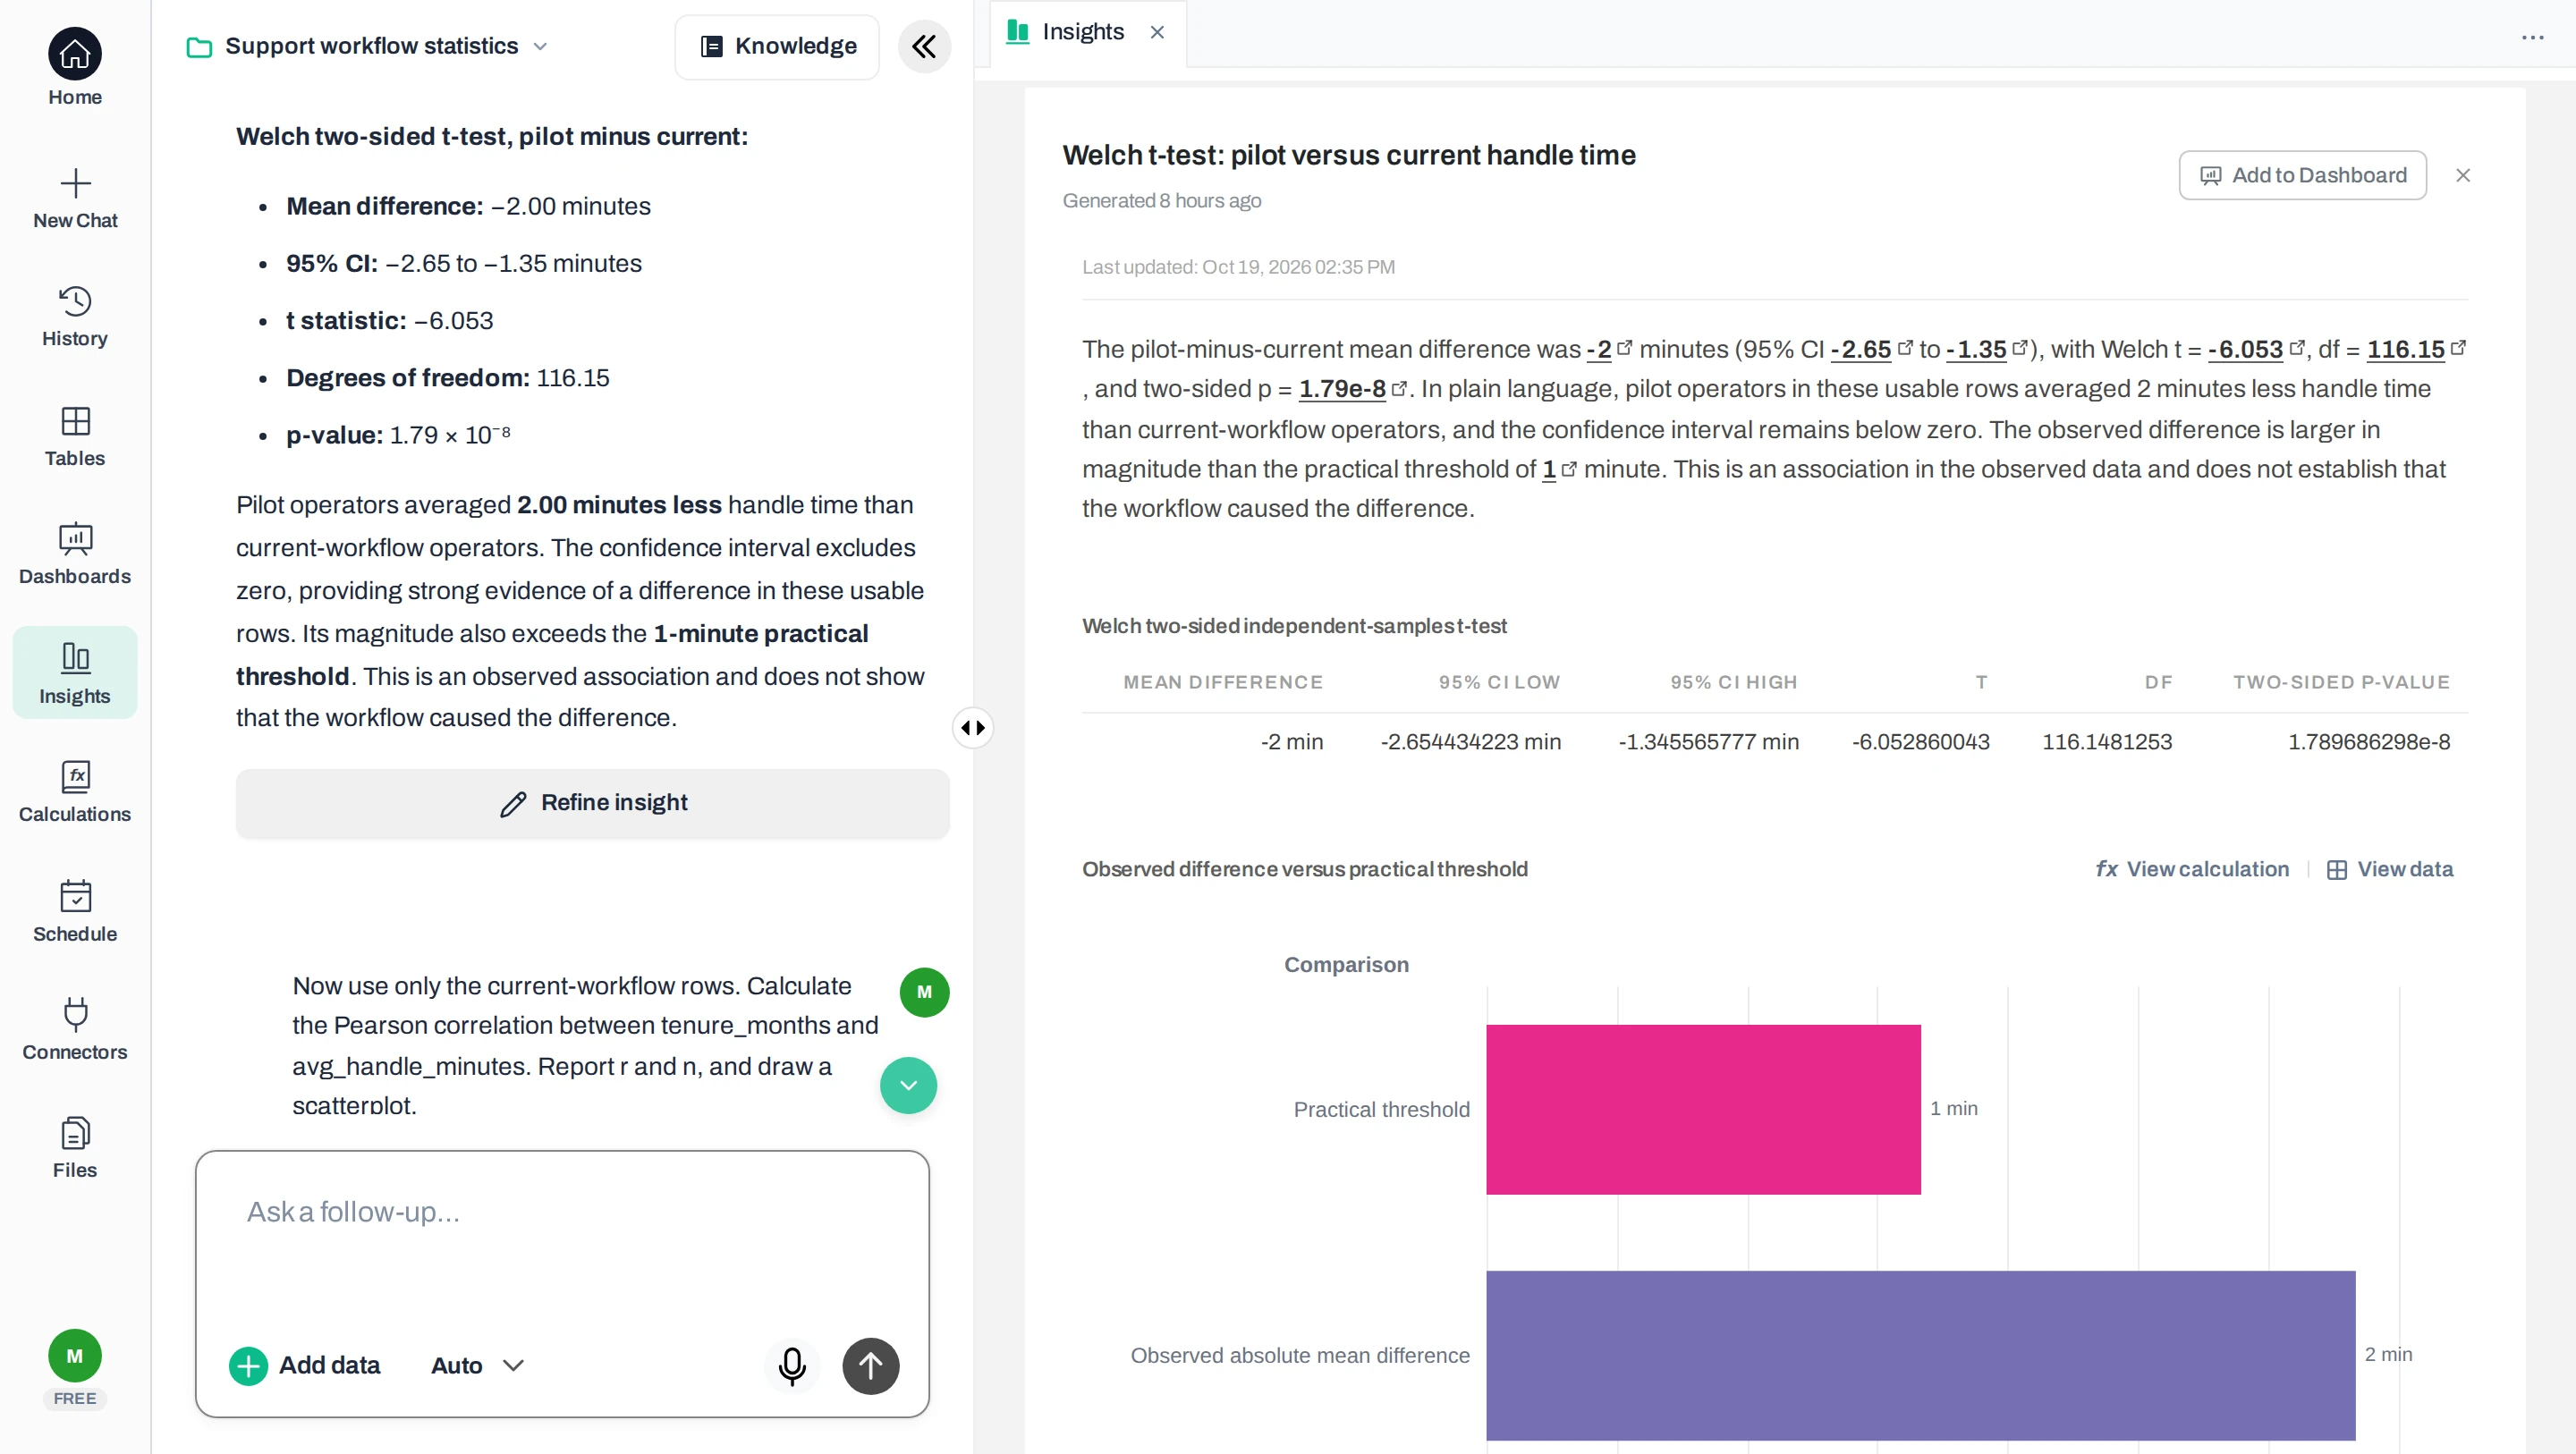
Task: Close the insight card with X
Action: [x=2463, y=176]
